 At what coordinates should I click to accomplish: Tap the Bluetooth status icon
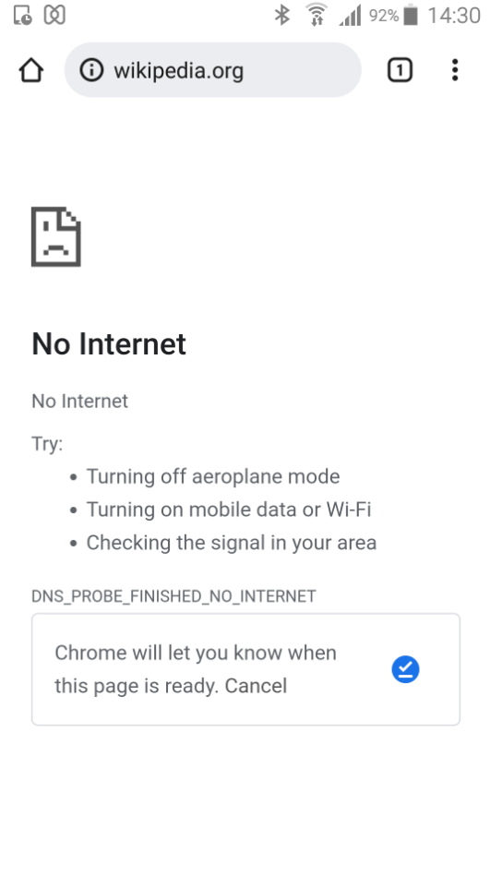coord(282,15)
